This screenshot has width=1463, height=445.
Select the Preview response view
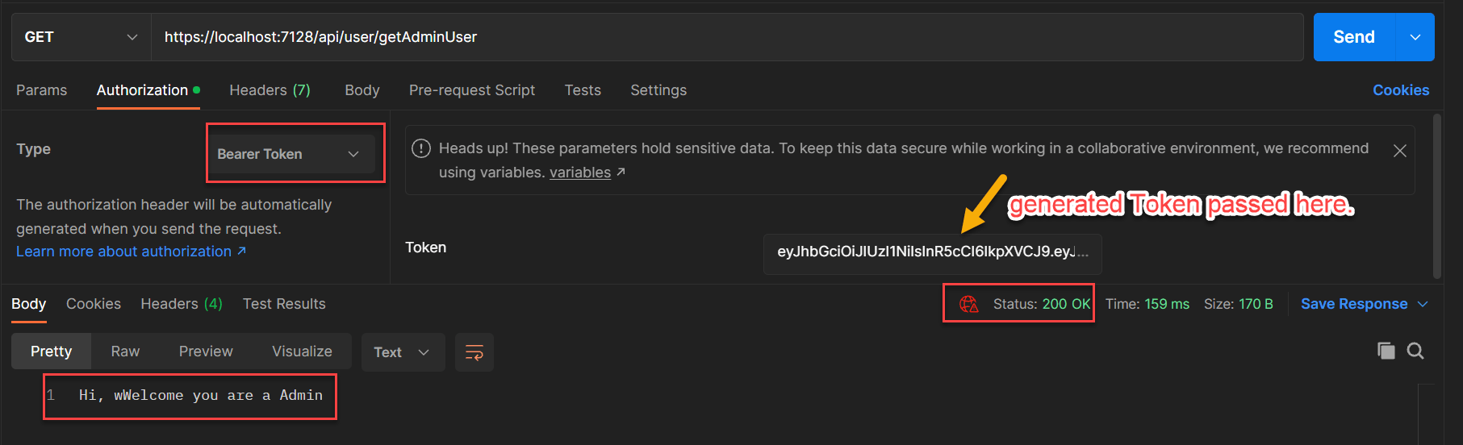pos(206,351)
